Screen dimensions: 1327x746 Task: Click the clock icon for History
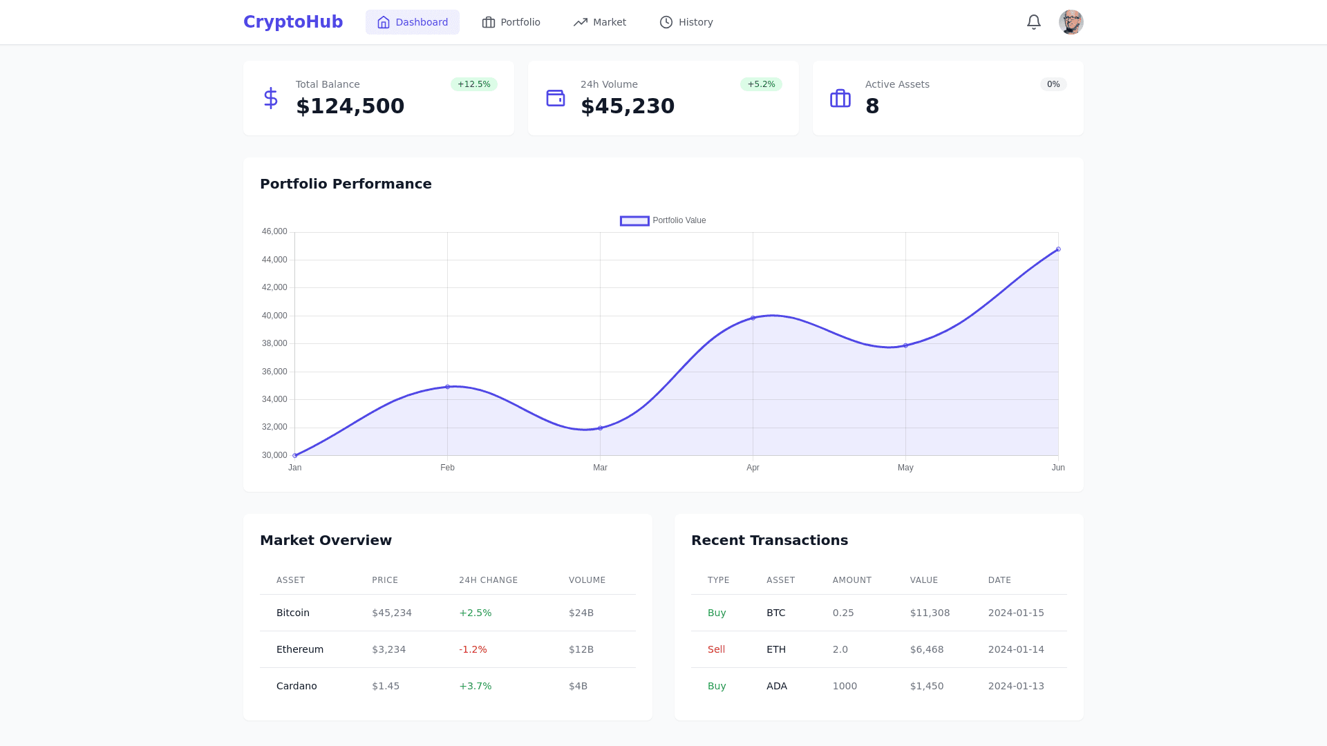[x=666, y=22]
